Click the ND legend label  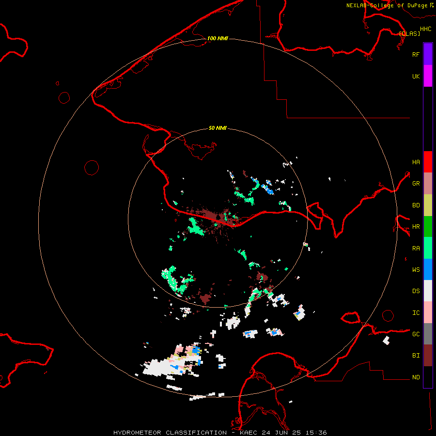416,377
